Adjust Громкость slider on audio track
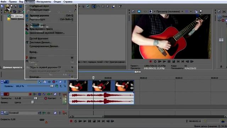 35,98
